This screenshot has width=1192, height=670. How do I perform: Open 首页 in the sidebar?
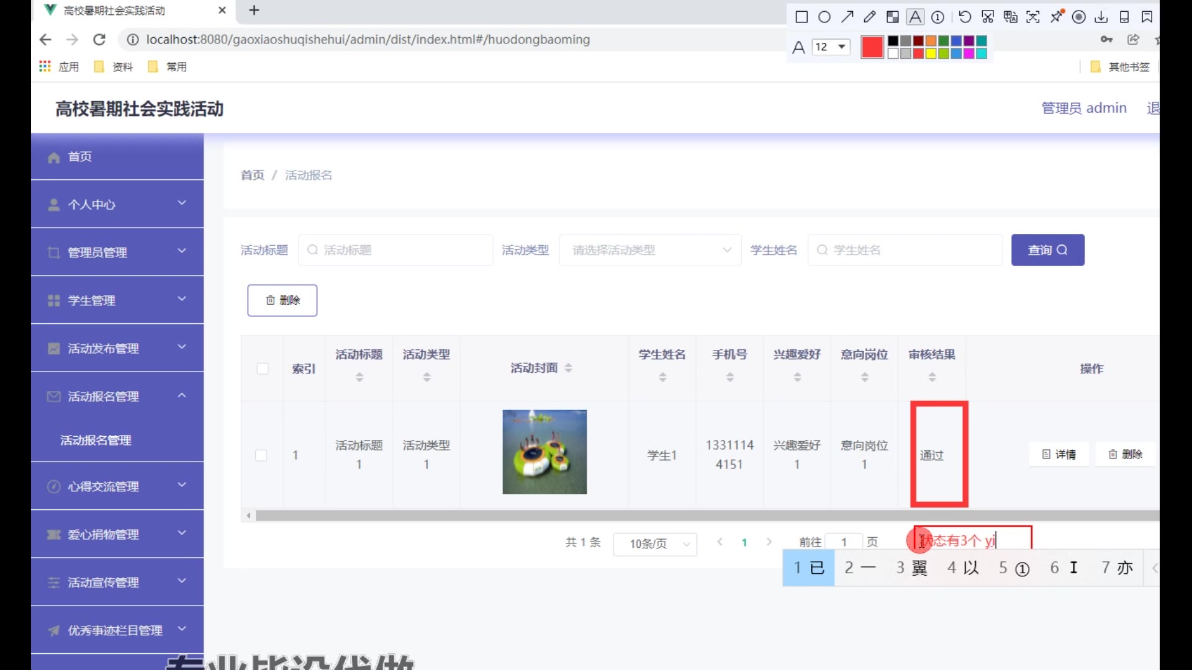point(117,156)
